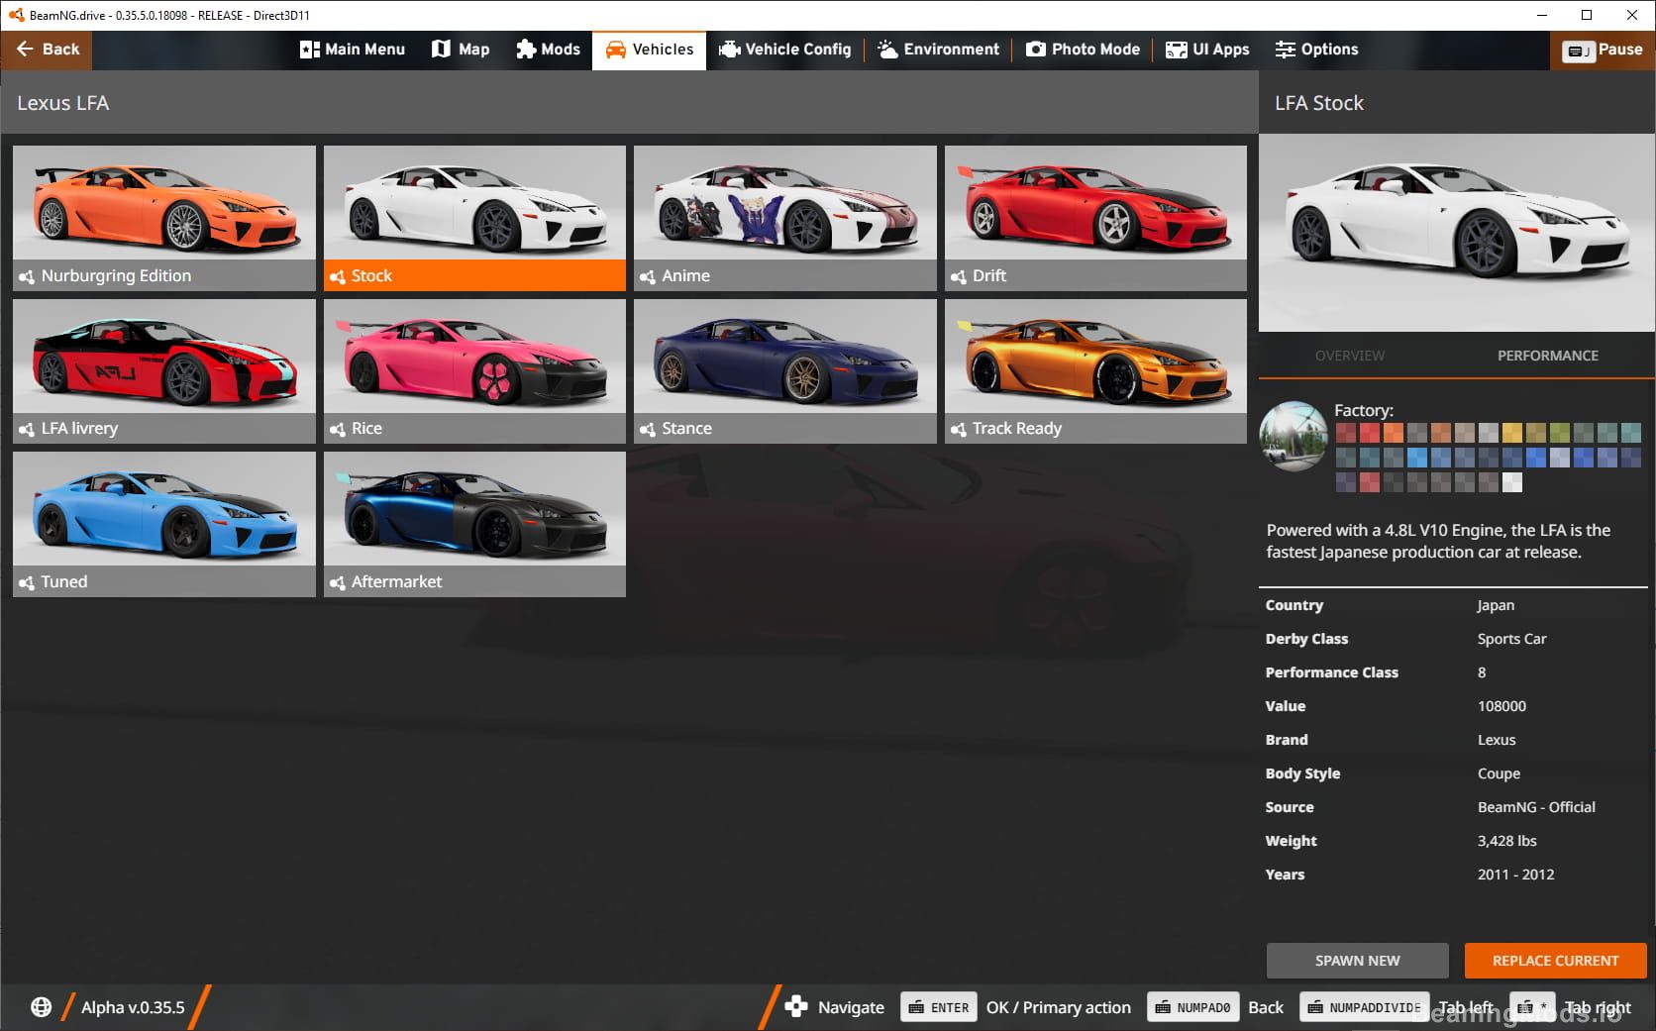Click the LFA Stock title
Screen dimensions: 1656x1031
[1318, 103]
